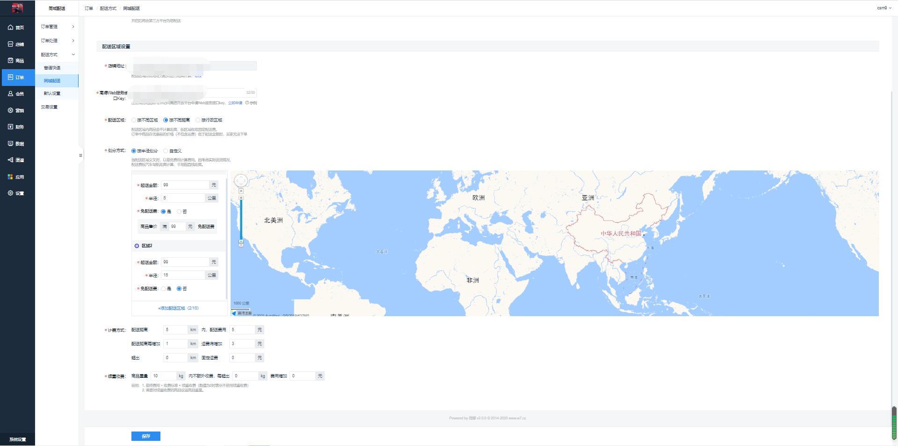The image size is (898, 446).
Task: Click the 保存 save button
Action: tap(146, 436)
